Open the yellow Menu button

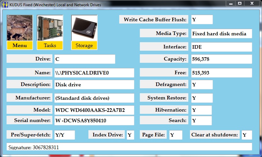20,45
